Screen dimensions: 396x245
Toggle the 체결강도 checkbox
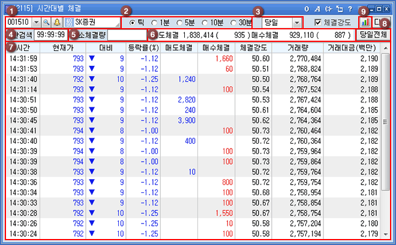coord(319,22)
